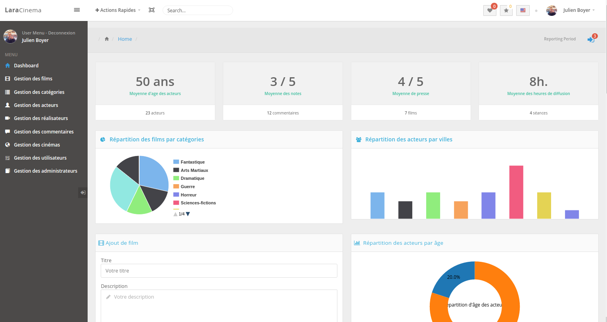
Task: Click the tall pink bar in villes chart
Action: tap(516, 192)
